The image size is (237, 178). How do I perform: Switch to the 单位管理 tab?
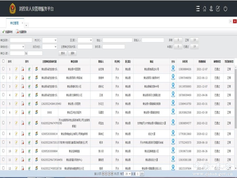(x=14, y=23)
